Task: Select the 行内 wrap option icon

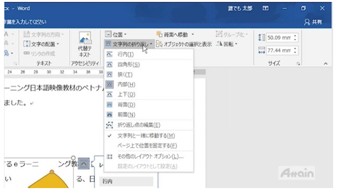Action: pyautogui.click(x=110, y=55)
